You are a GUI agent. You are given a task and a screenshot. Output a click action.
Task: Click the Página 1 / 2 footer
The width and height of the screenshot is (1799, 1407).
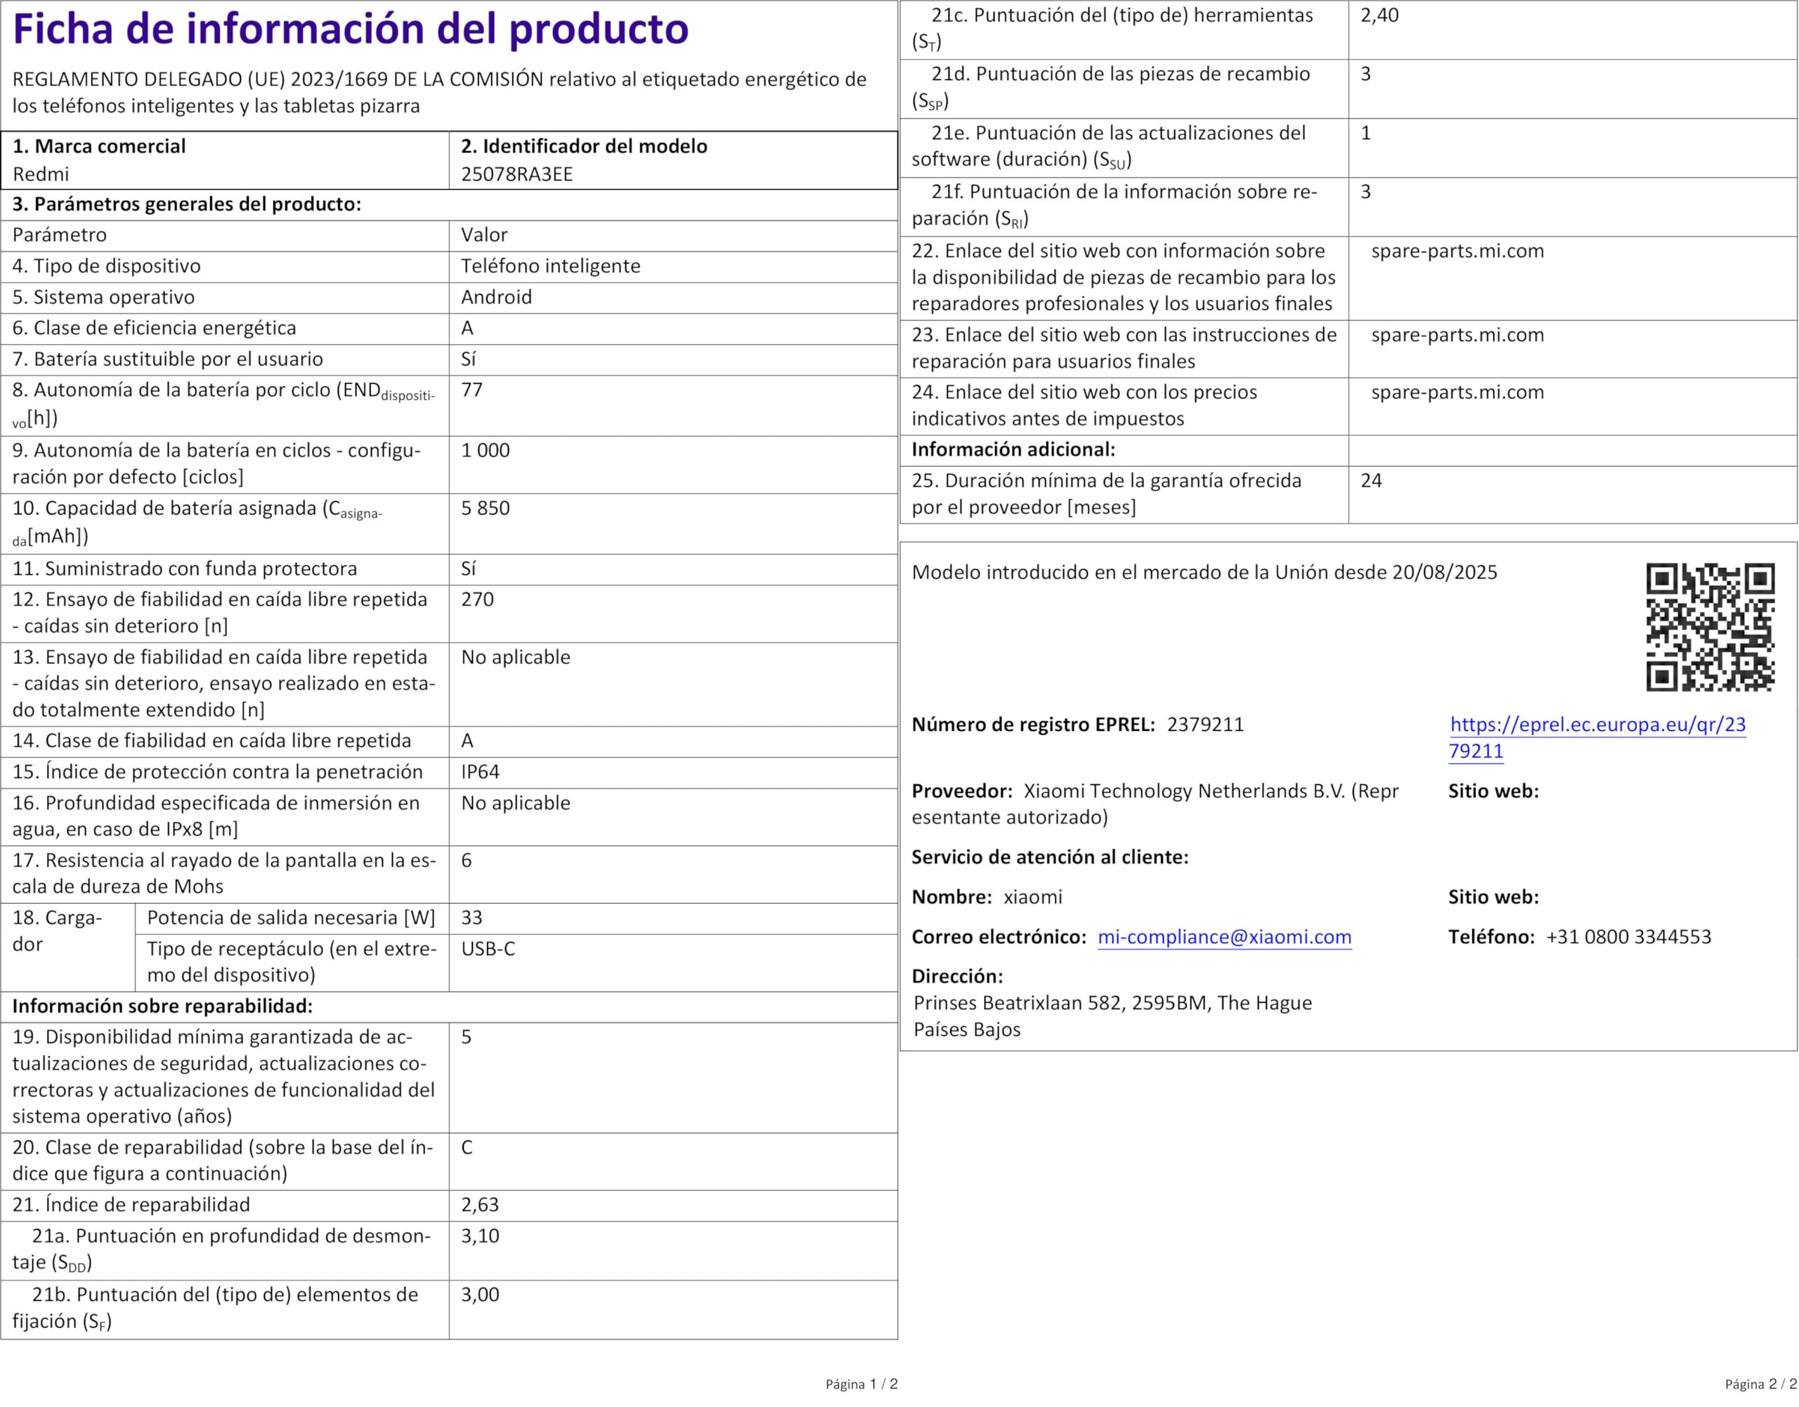(x=861, y=1384)
